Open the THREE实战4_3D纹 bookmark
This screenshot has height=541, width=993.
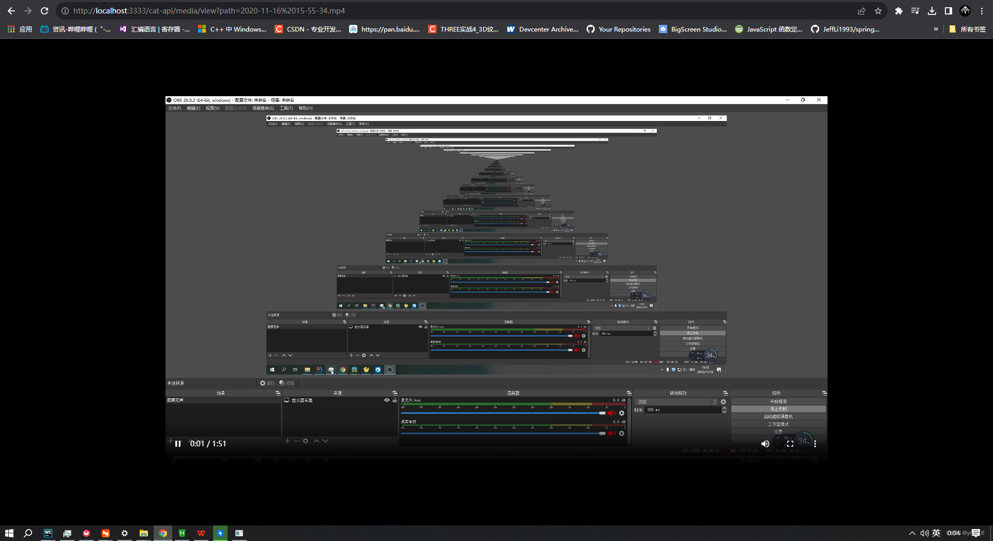tap(463, 29)
